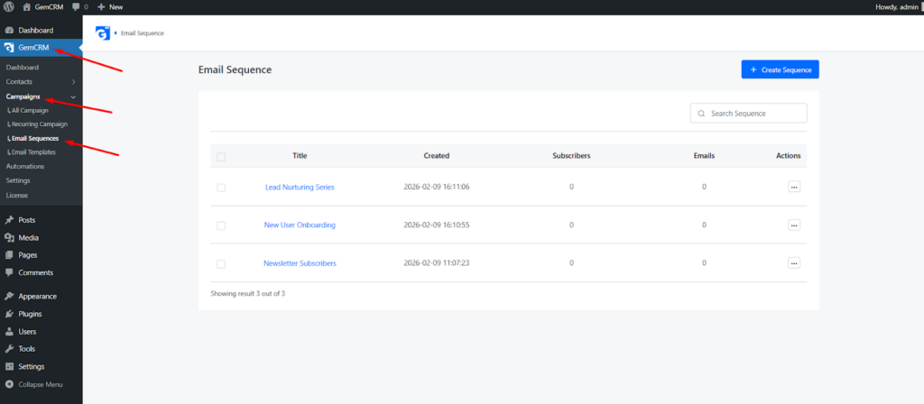
Task: Tick the select-all checkbox in table header
Action: coord(221,157)
